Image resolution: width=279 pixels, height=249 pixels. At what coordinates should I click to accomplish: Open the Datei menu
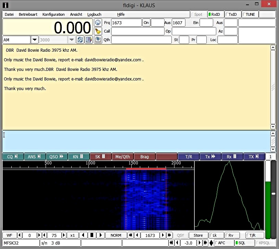(x=9, y=14)
